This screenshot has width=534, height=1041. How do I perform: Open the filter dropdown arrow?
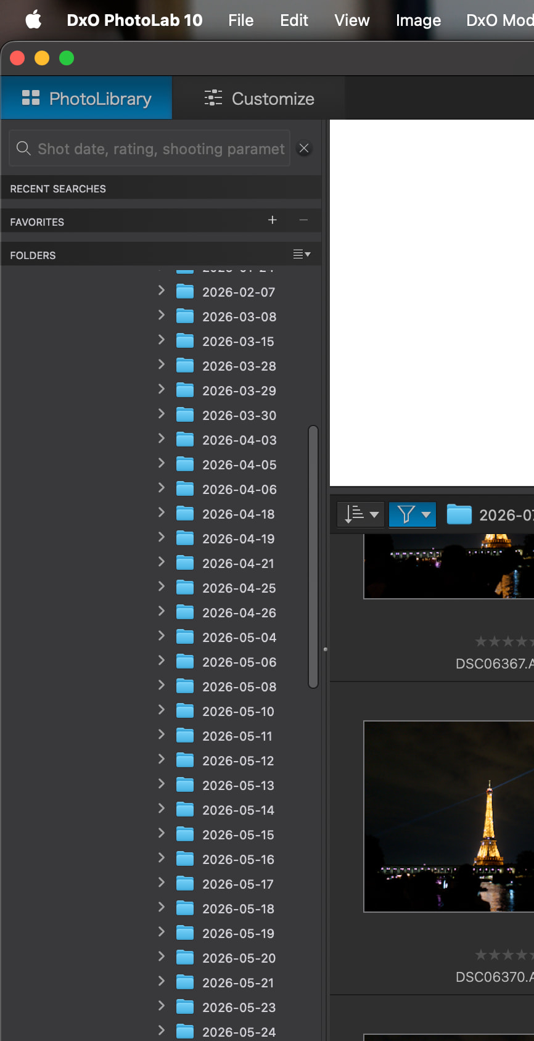(426, 515)
